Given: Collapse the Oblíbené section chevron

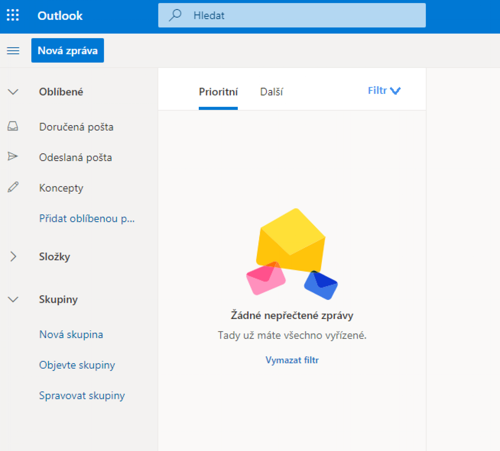Looking at the screenshot, I should tap(13, 92).
